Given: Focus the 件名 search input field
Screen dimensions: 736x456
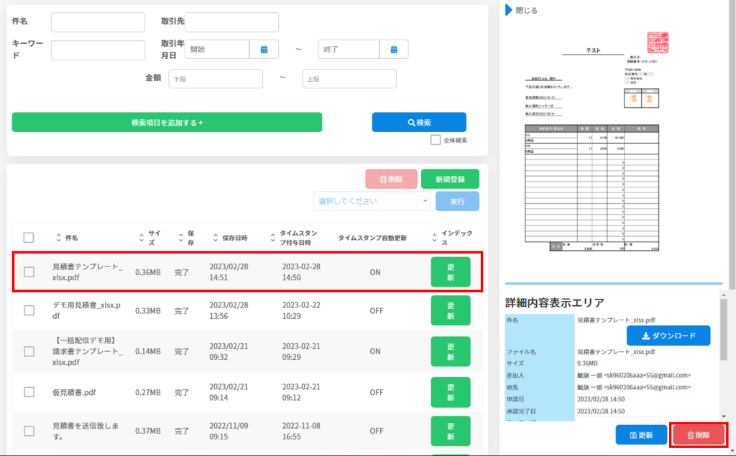Looking at the screenshot, I should (98, 22).
